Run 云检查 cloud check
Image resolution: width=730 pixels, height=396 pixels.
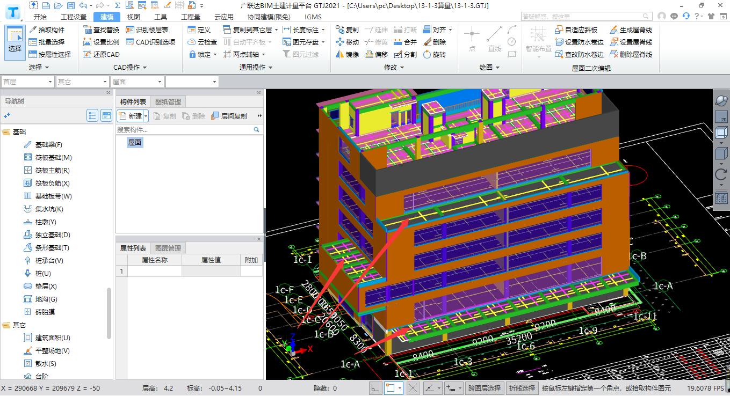click(x=203, y=42)
